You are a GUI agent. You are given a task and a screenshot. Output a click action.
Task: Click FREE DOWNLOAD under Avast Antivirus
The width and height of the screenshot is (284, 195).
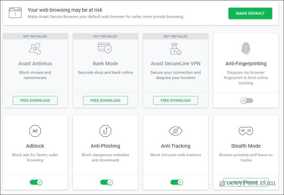coord(35,100)
